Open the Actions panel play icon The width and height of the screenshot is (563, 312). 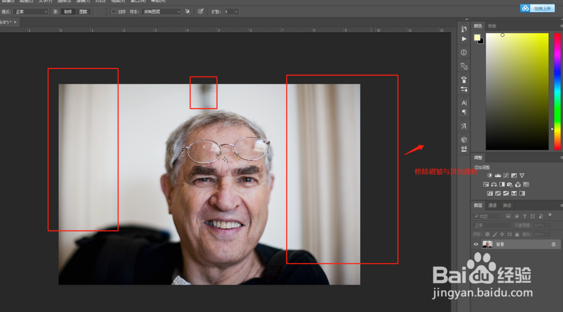(464, 39)
